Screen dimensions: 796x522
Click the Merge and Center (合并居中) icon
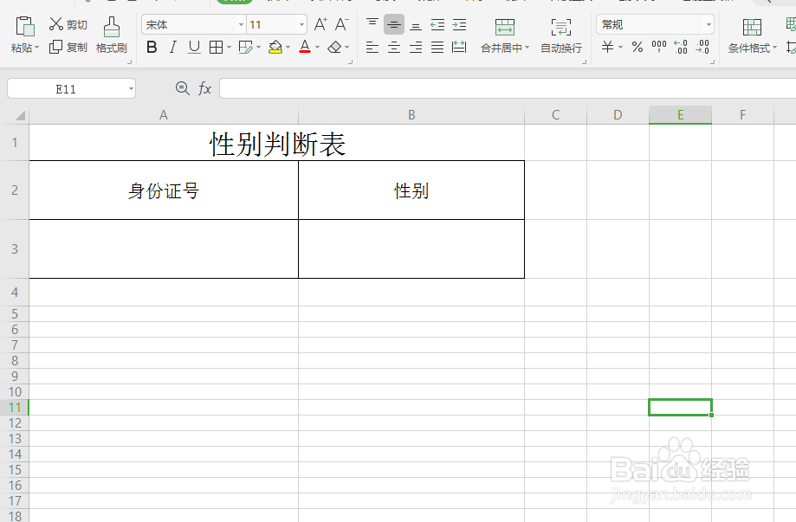tap(505, 27)
